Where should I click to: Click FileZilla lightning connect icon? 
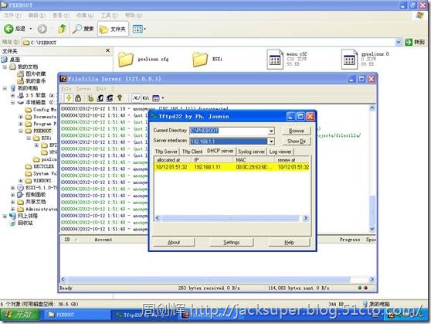pos(69,97)
